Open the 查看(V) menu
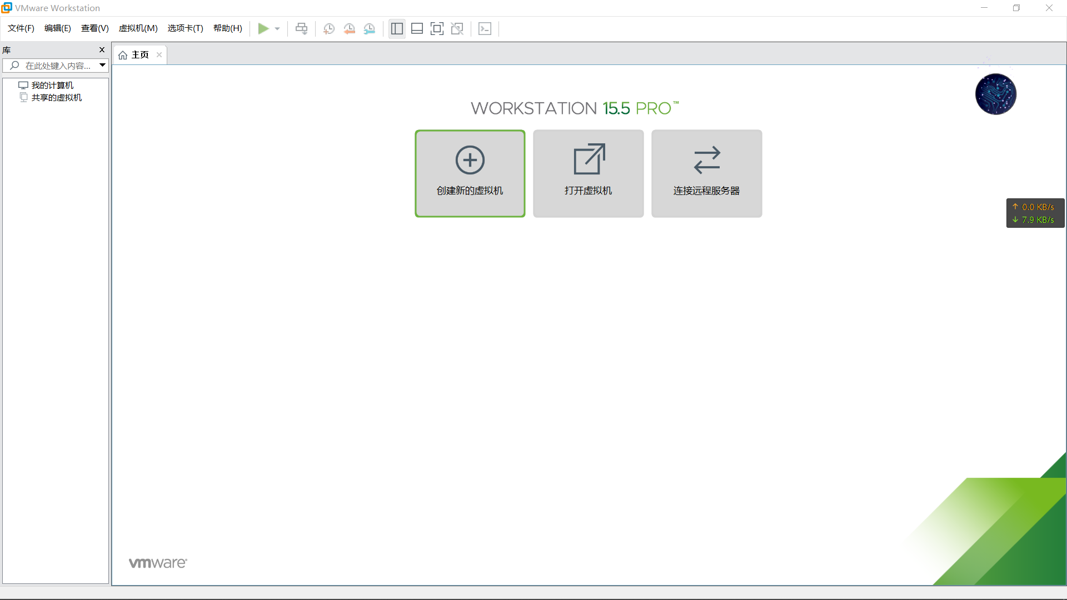 coord(95,28)
